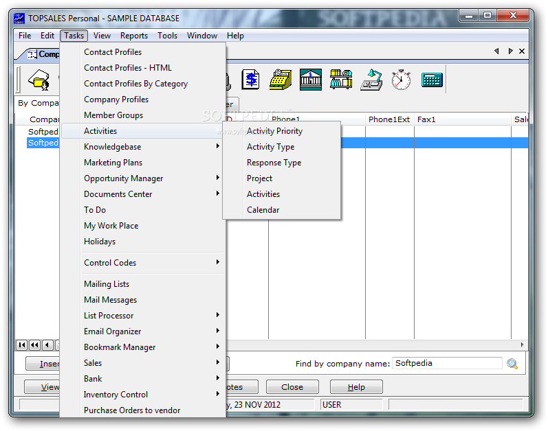548x431 pixels.
Task: Open the calculator toolbar icon
Action: [x=432, y=80]
